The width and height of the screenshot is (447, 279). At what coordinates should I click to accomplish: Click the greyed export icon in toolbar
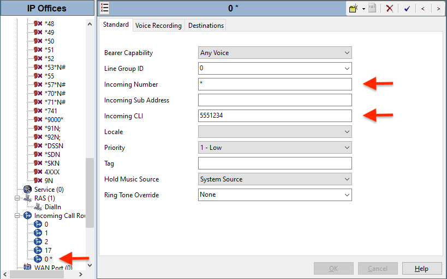point(372,8)
